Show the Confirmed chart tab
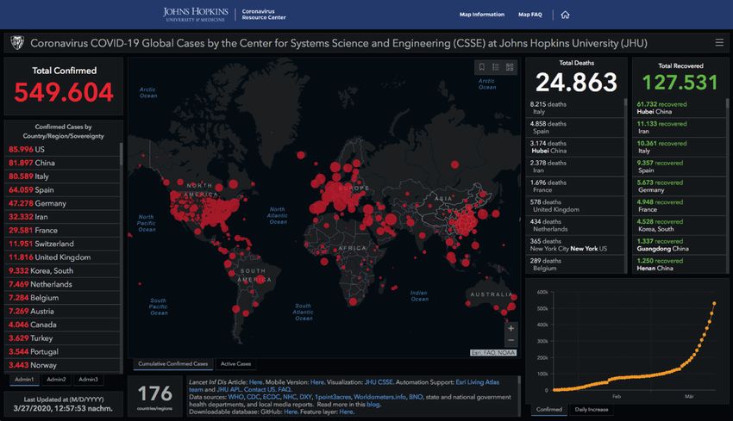This screenshot has height=421, width=733. click(x=548, y=409)
